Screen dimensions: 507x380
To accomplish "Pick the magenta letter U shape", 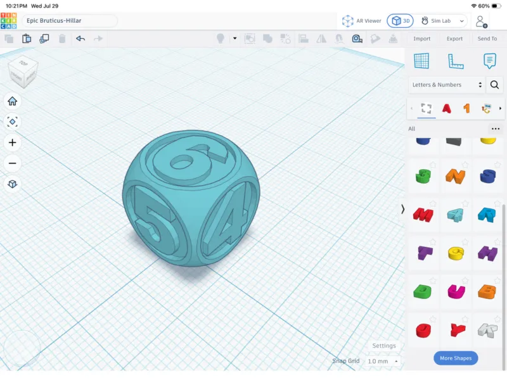I will (456, 291).
